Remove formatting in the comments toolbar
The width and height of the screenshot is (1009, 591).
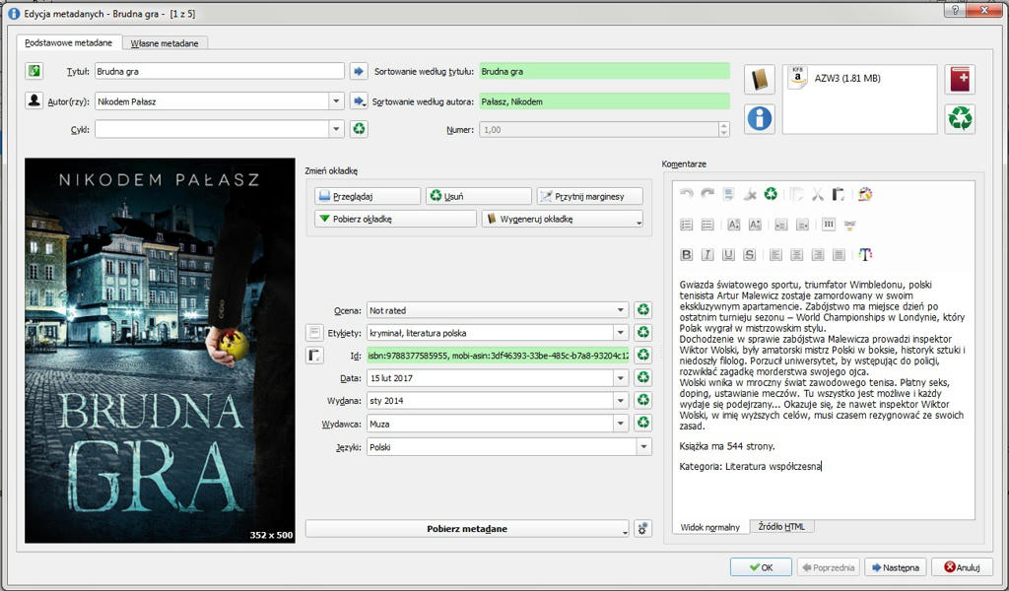[750, 194]
